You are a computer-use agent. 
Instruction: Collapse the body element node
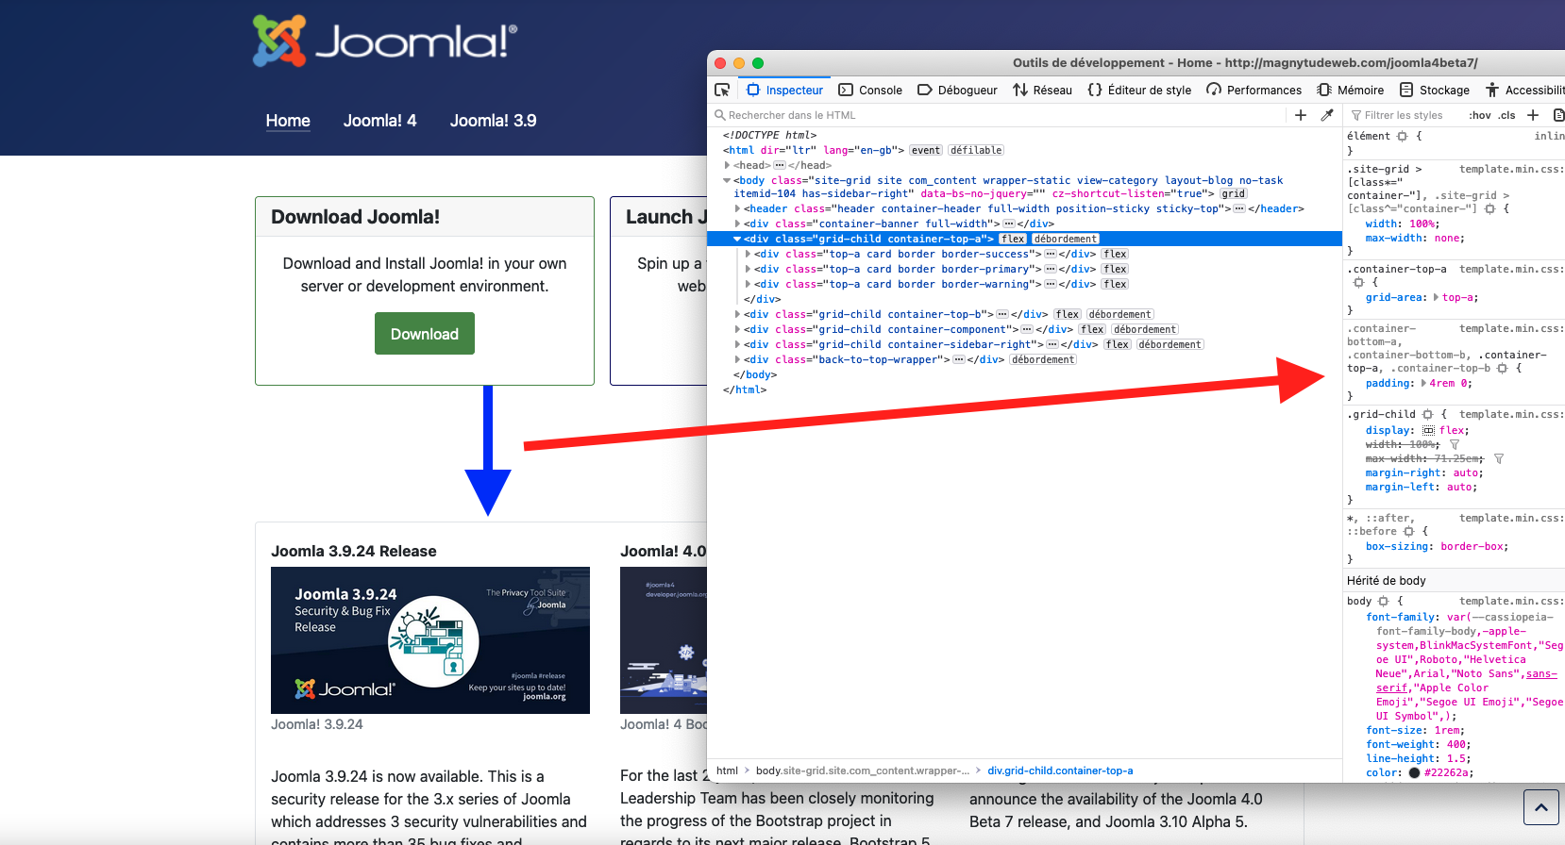tap(727, 180)
